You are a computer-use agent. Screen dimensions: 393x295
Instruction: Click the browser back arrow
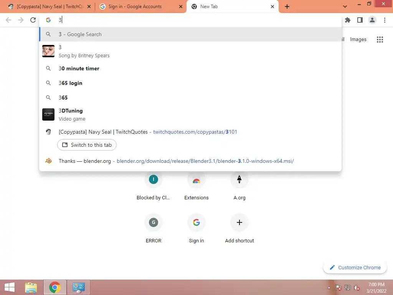8,20
